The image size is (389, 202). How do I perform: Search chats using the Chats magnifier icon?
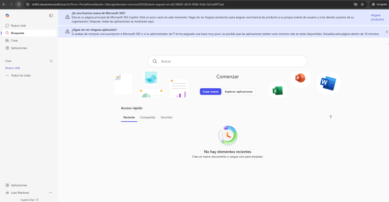tap(51, 61)
